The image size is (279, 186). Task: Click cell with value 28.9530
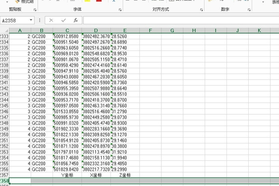coord(125,53)
